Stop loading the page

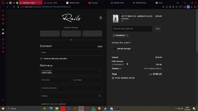click(14, 7)
